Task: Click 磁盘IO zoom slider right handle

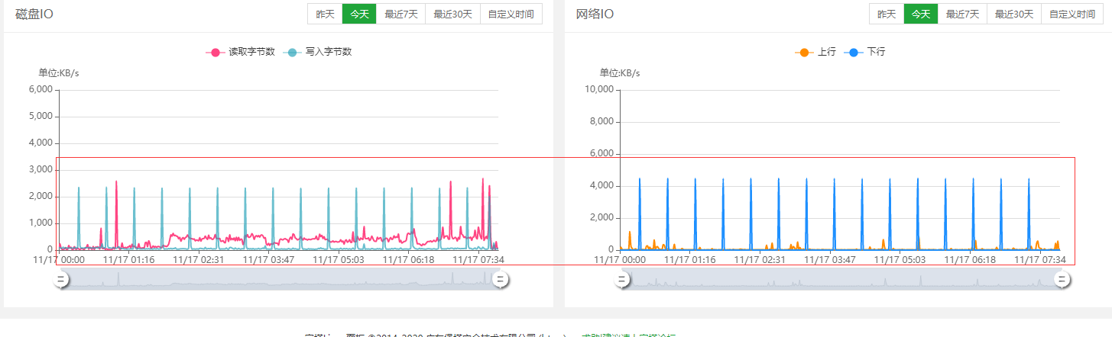Action: pyautogui.click(x=500, y=280)
